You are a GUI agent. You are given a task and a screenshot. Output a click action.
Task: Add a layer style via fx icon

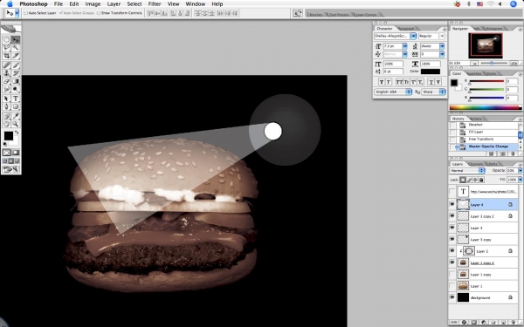(465, 323)
